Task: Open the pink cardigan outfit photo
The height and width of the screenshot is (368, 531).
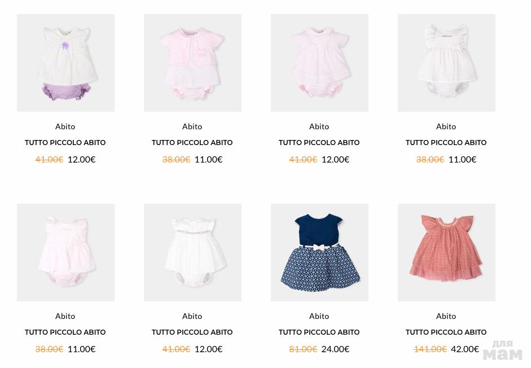Action: tap(192, 63)
